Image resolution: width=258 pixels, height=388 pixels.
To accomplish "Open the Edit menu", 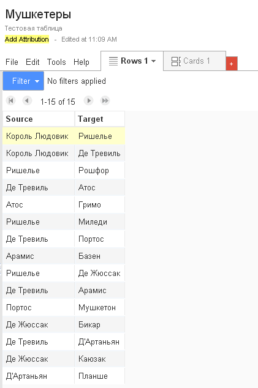I will (x=32, y=62).
